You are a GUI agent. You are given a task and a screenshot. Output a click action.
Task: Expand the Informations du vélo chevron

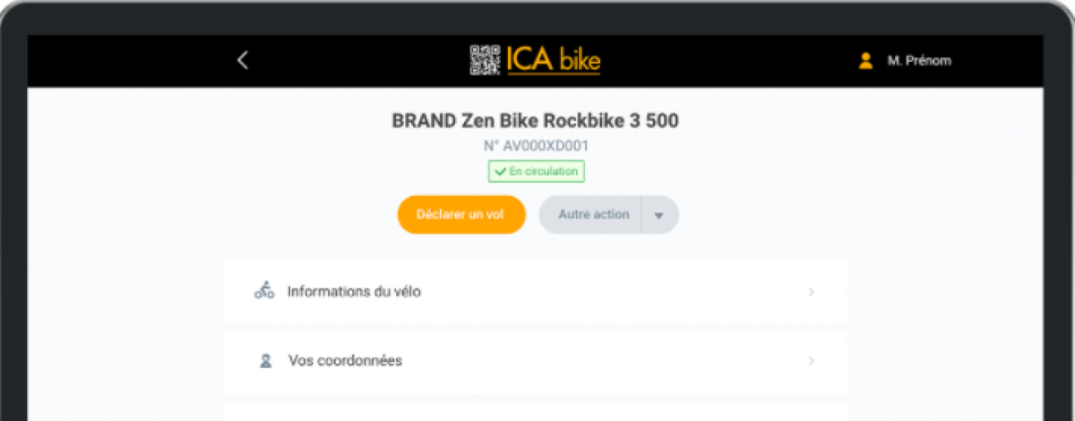pos(811,292)
